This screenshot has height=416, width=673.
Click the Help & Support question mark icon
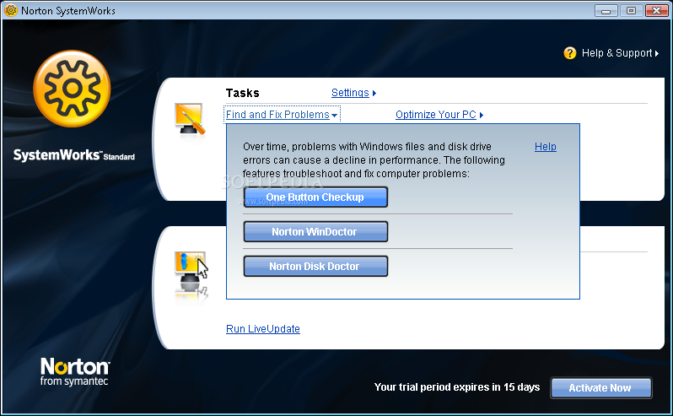click(569, 53)
